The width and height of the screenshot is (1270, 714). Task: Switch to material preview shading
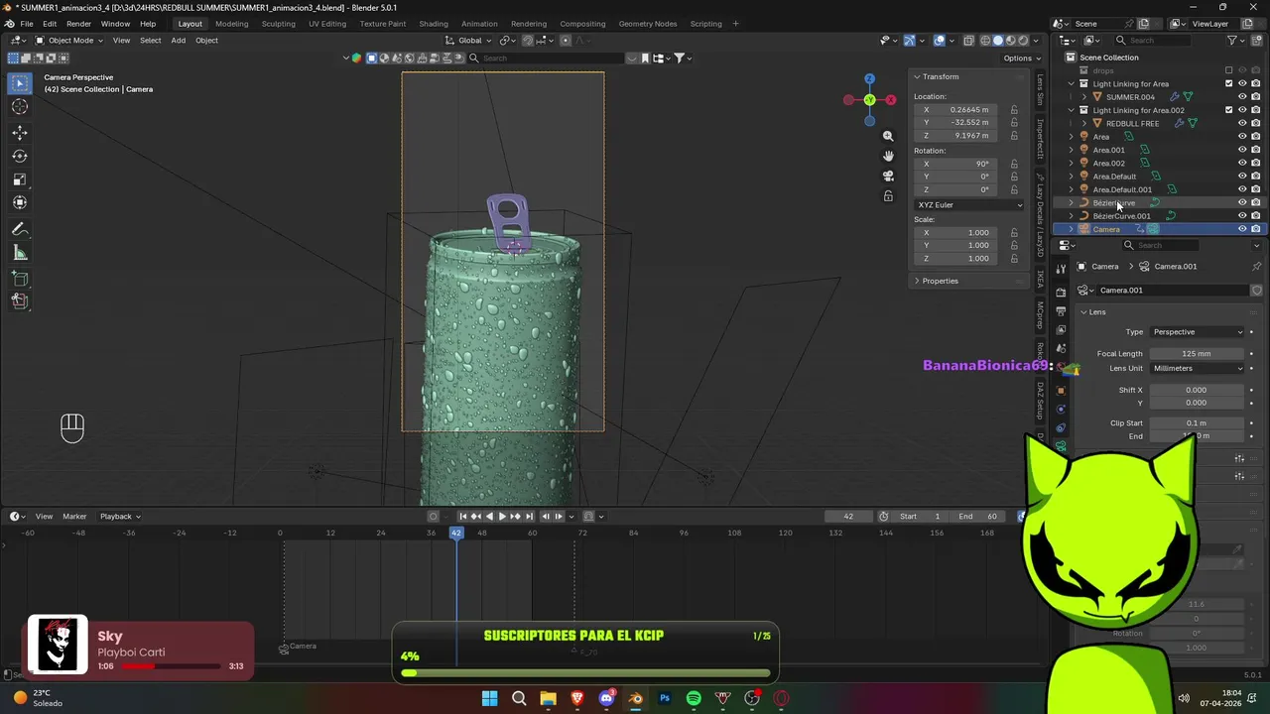(x=1011, y=41)
